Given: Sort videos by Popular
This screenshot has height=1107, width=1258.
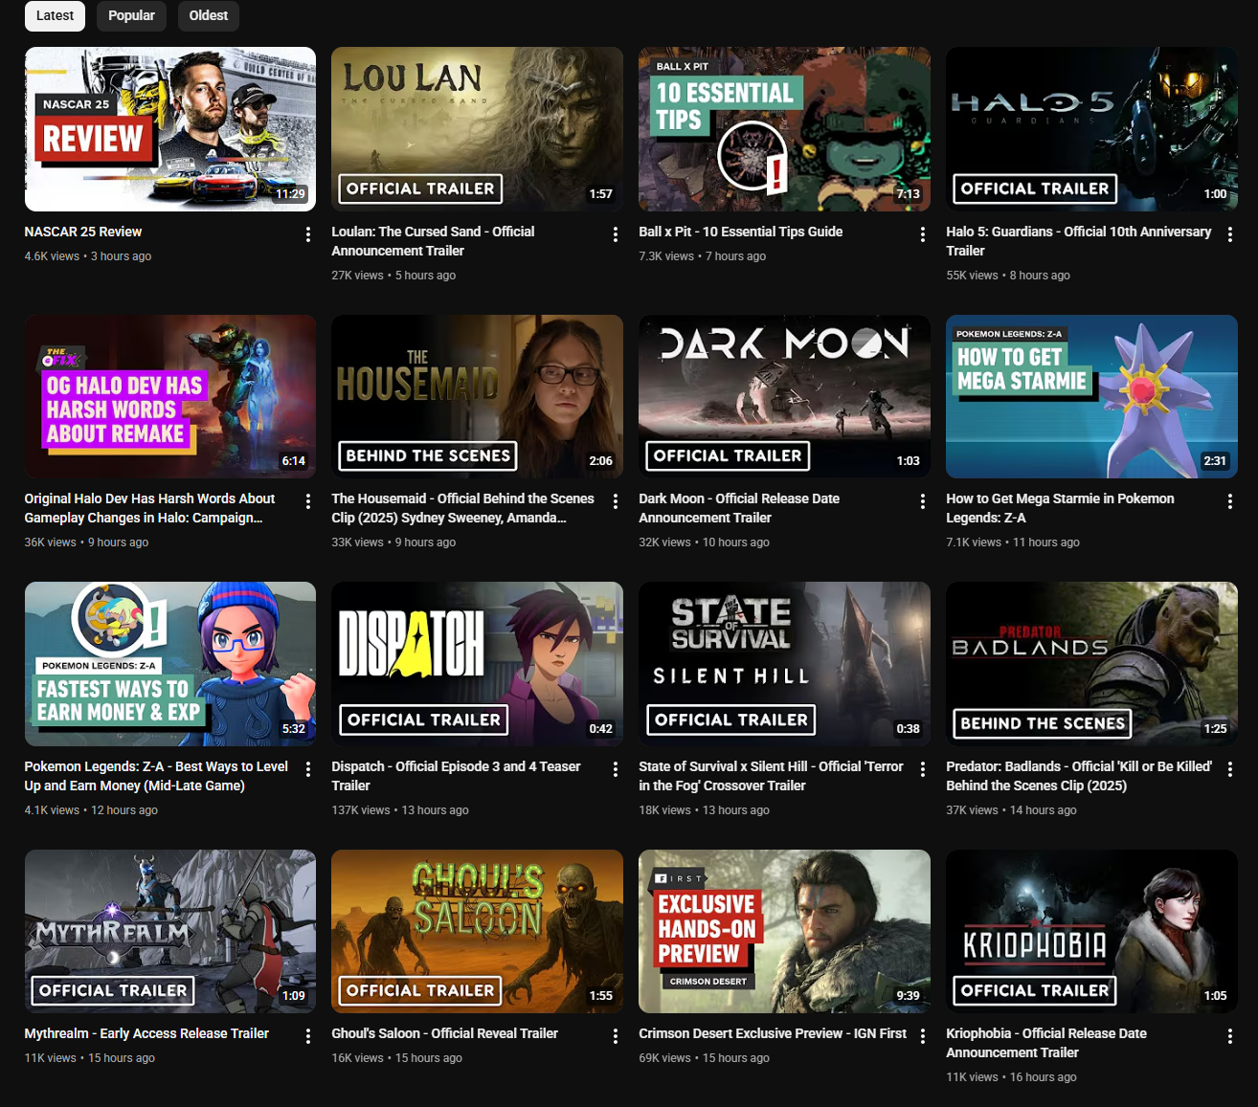Looking at the screenshot, I should point(131,15).
